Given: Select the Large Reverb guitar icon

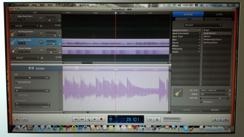Looking at the screenshot, I should pos(14,42).
